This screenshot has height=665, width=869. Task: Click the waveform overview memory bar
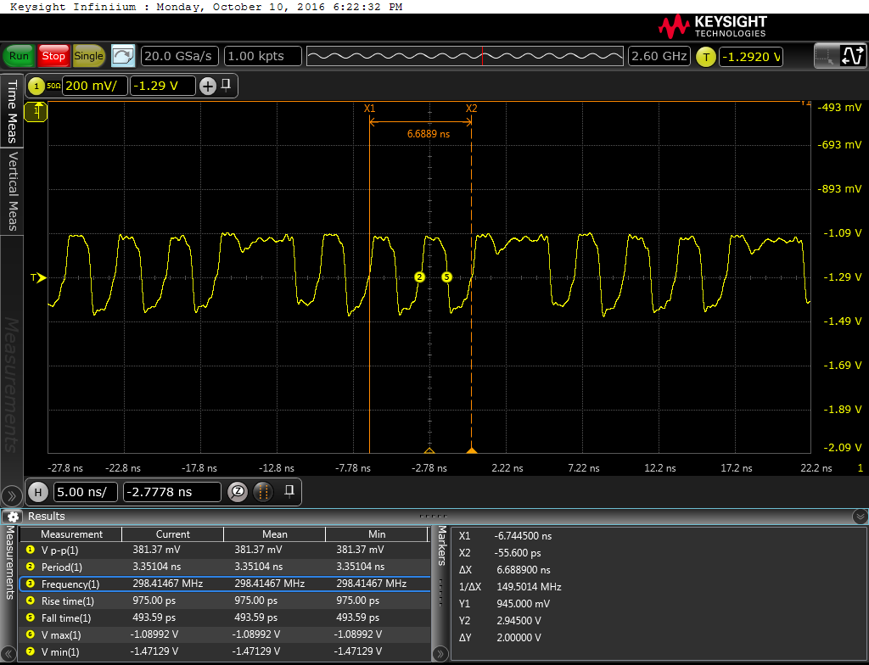coord(465,56)
